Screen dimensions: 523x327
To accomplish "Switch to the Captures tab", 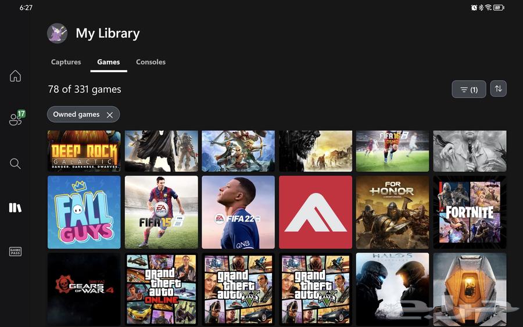I will point(66,62).
